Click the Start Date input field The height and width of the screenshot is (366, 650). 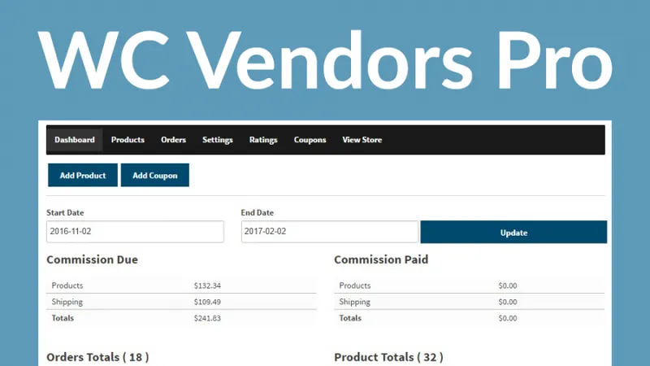(x=135, y=232)
